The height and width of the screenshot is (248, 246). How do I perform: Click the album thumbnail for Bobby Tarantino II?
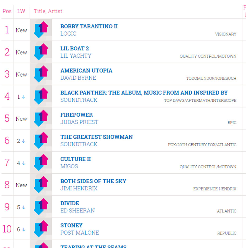(41, 30)
